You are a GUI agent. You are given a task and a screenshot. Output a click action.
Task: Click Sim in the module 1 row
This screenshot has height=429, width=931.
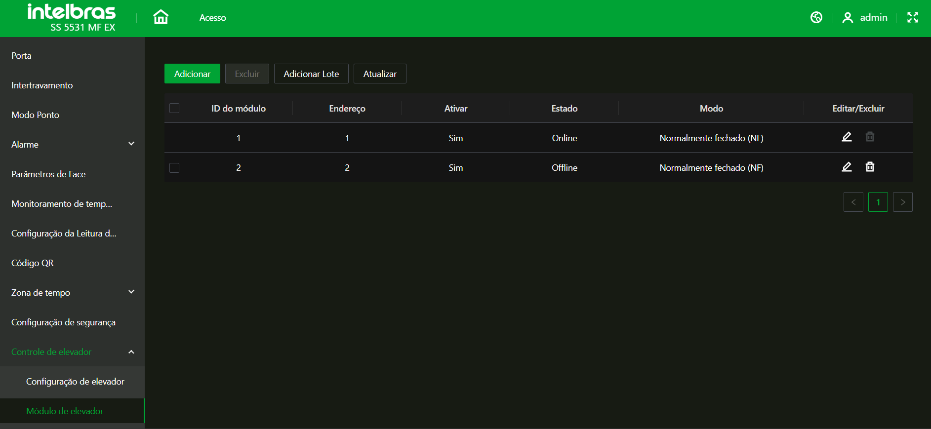point(456,138)
